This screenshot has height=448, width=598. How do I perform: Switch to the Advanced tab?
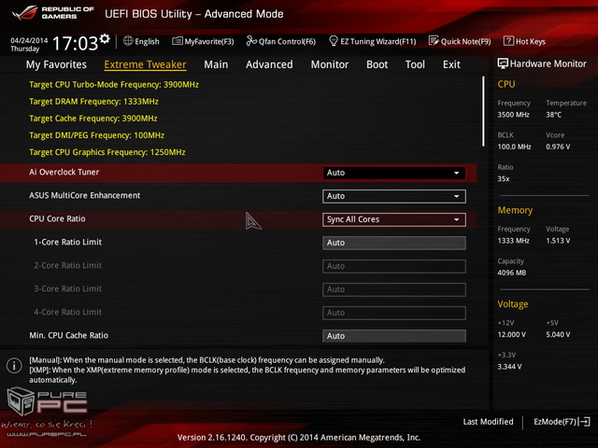pyautogui.click(x=269, y=64)
